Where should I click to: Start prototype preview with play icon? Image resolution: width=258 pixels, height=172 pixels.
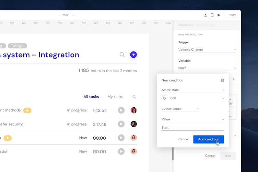point(219,15)
